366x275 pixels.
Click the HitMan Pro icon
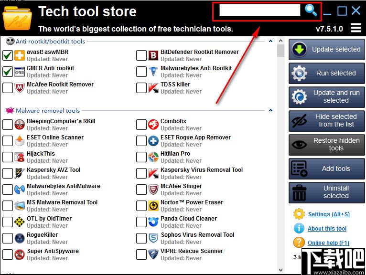point(153,157)
